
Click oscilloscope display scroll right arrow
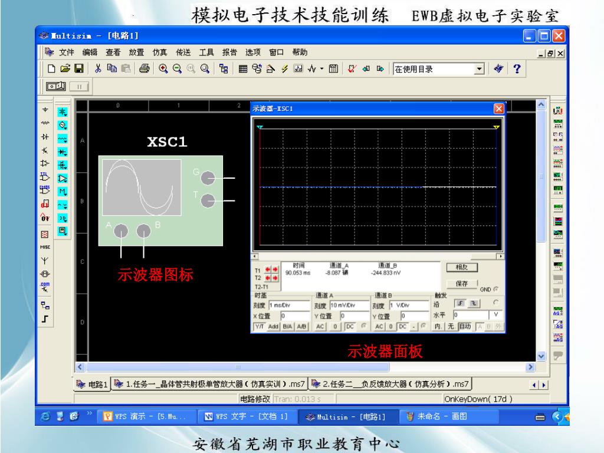[x=500, y=256]
